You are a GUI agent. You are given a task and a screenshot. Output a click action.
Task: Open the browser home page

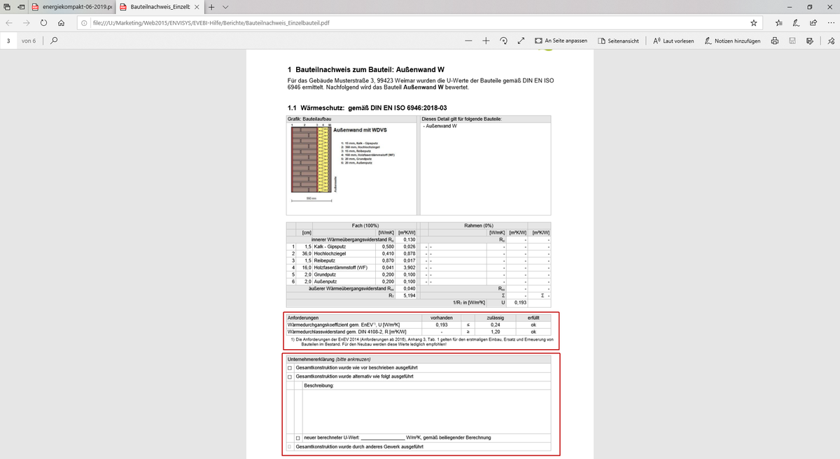pos(62,22)
